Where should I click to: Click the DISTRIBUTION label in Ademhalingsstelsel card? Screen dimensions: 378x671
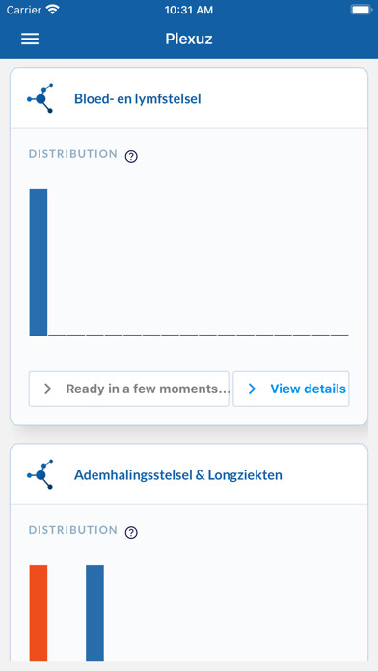coord(73,530)
